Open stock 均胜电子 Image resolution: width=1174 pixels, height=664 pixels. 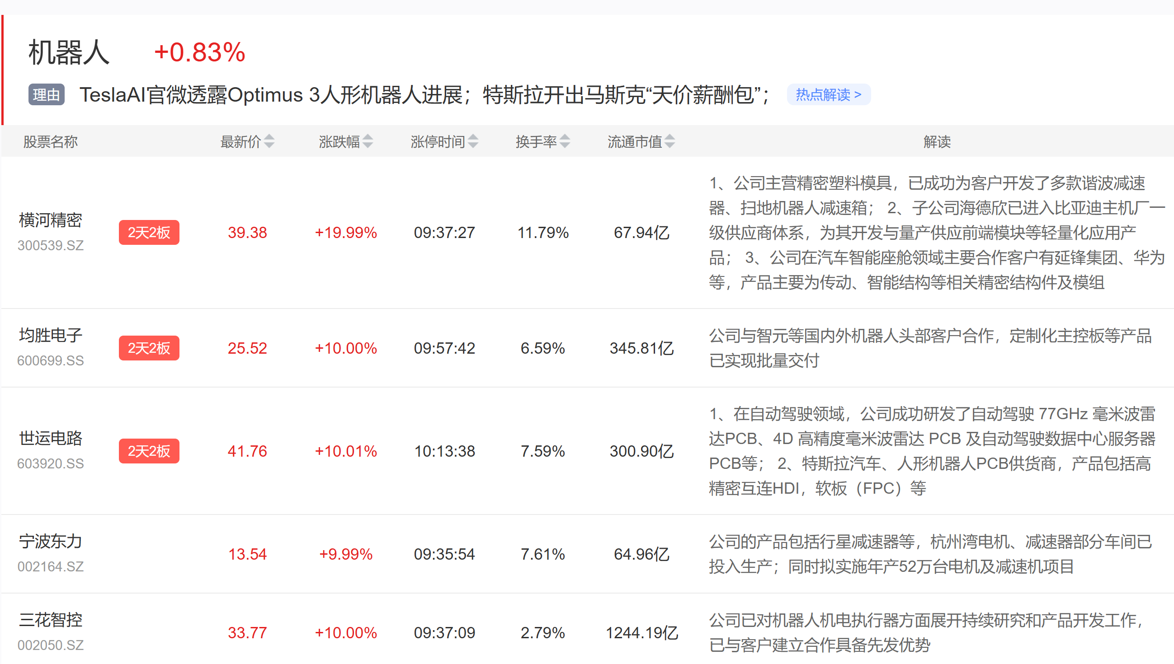[51, 335]
